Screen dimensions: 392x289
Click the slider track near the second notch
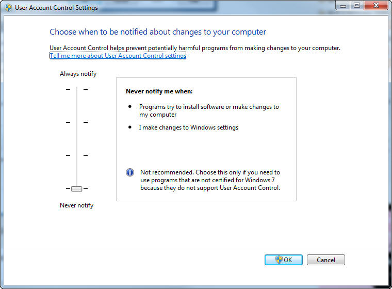click(76, 122)
